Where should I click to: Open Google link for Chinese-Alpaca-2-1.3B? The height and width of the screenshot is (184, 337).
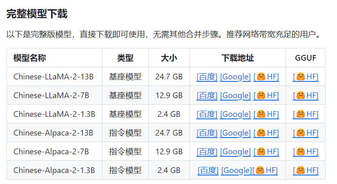pos(236,171)
